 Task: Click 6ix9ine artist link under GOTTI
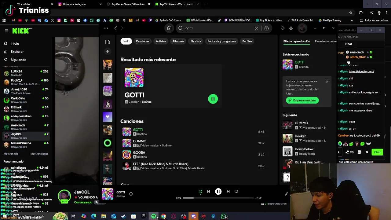pos(147,102)
